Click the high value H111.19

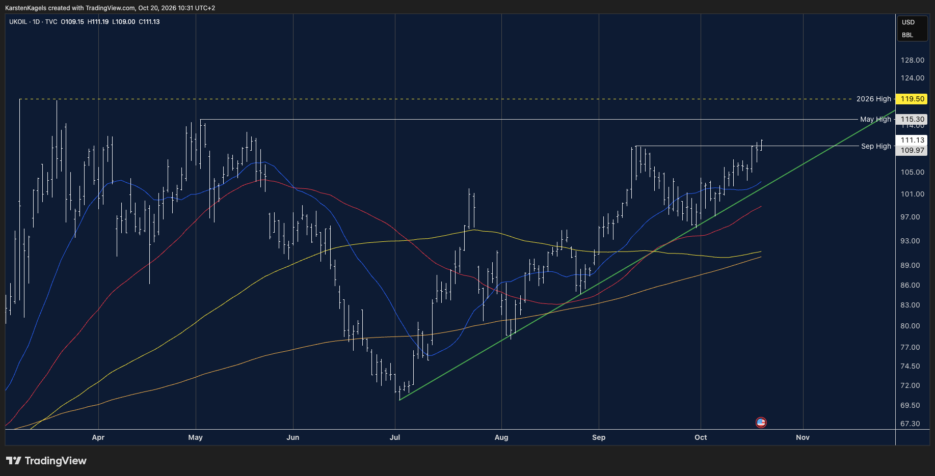pyautogui.click(x=98, y=22)
